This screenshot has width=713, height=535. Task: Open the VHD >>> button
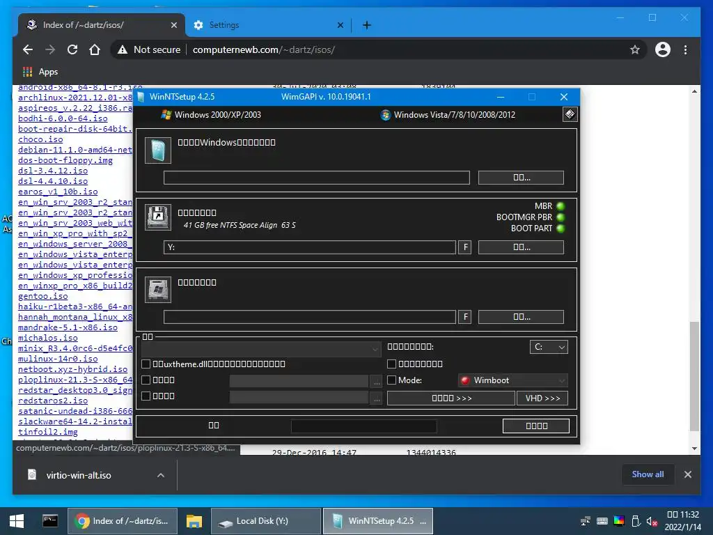pos(542,398)
